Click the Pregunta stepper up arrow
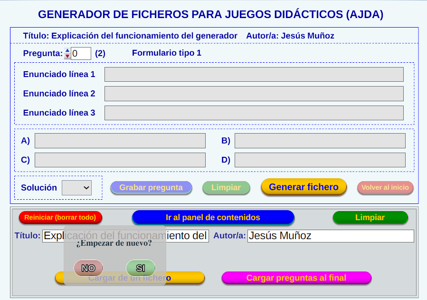427x300 pixels. (67, 50)
